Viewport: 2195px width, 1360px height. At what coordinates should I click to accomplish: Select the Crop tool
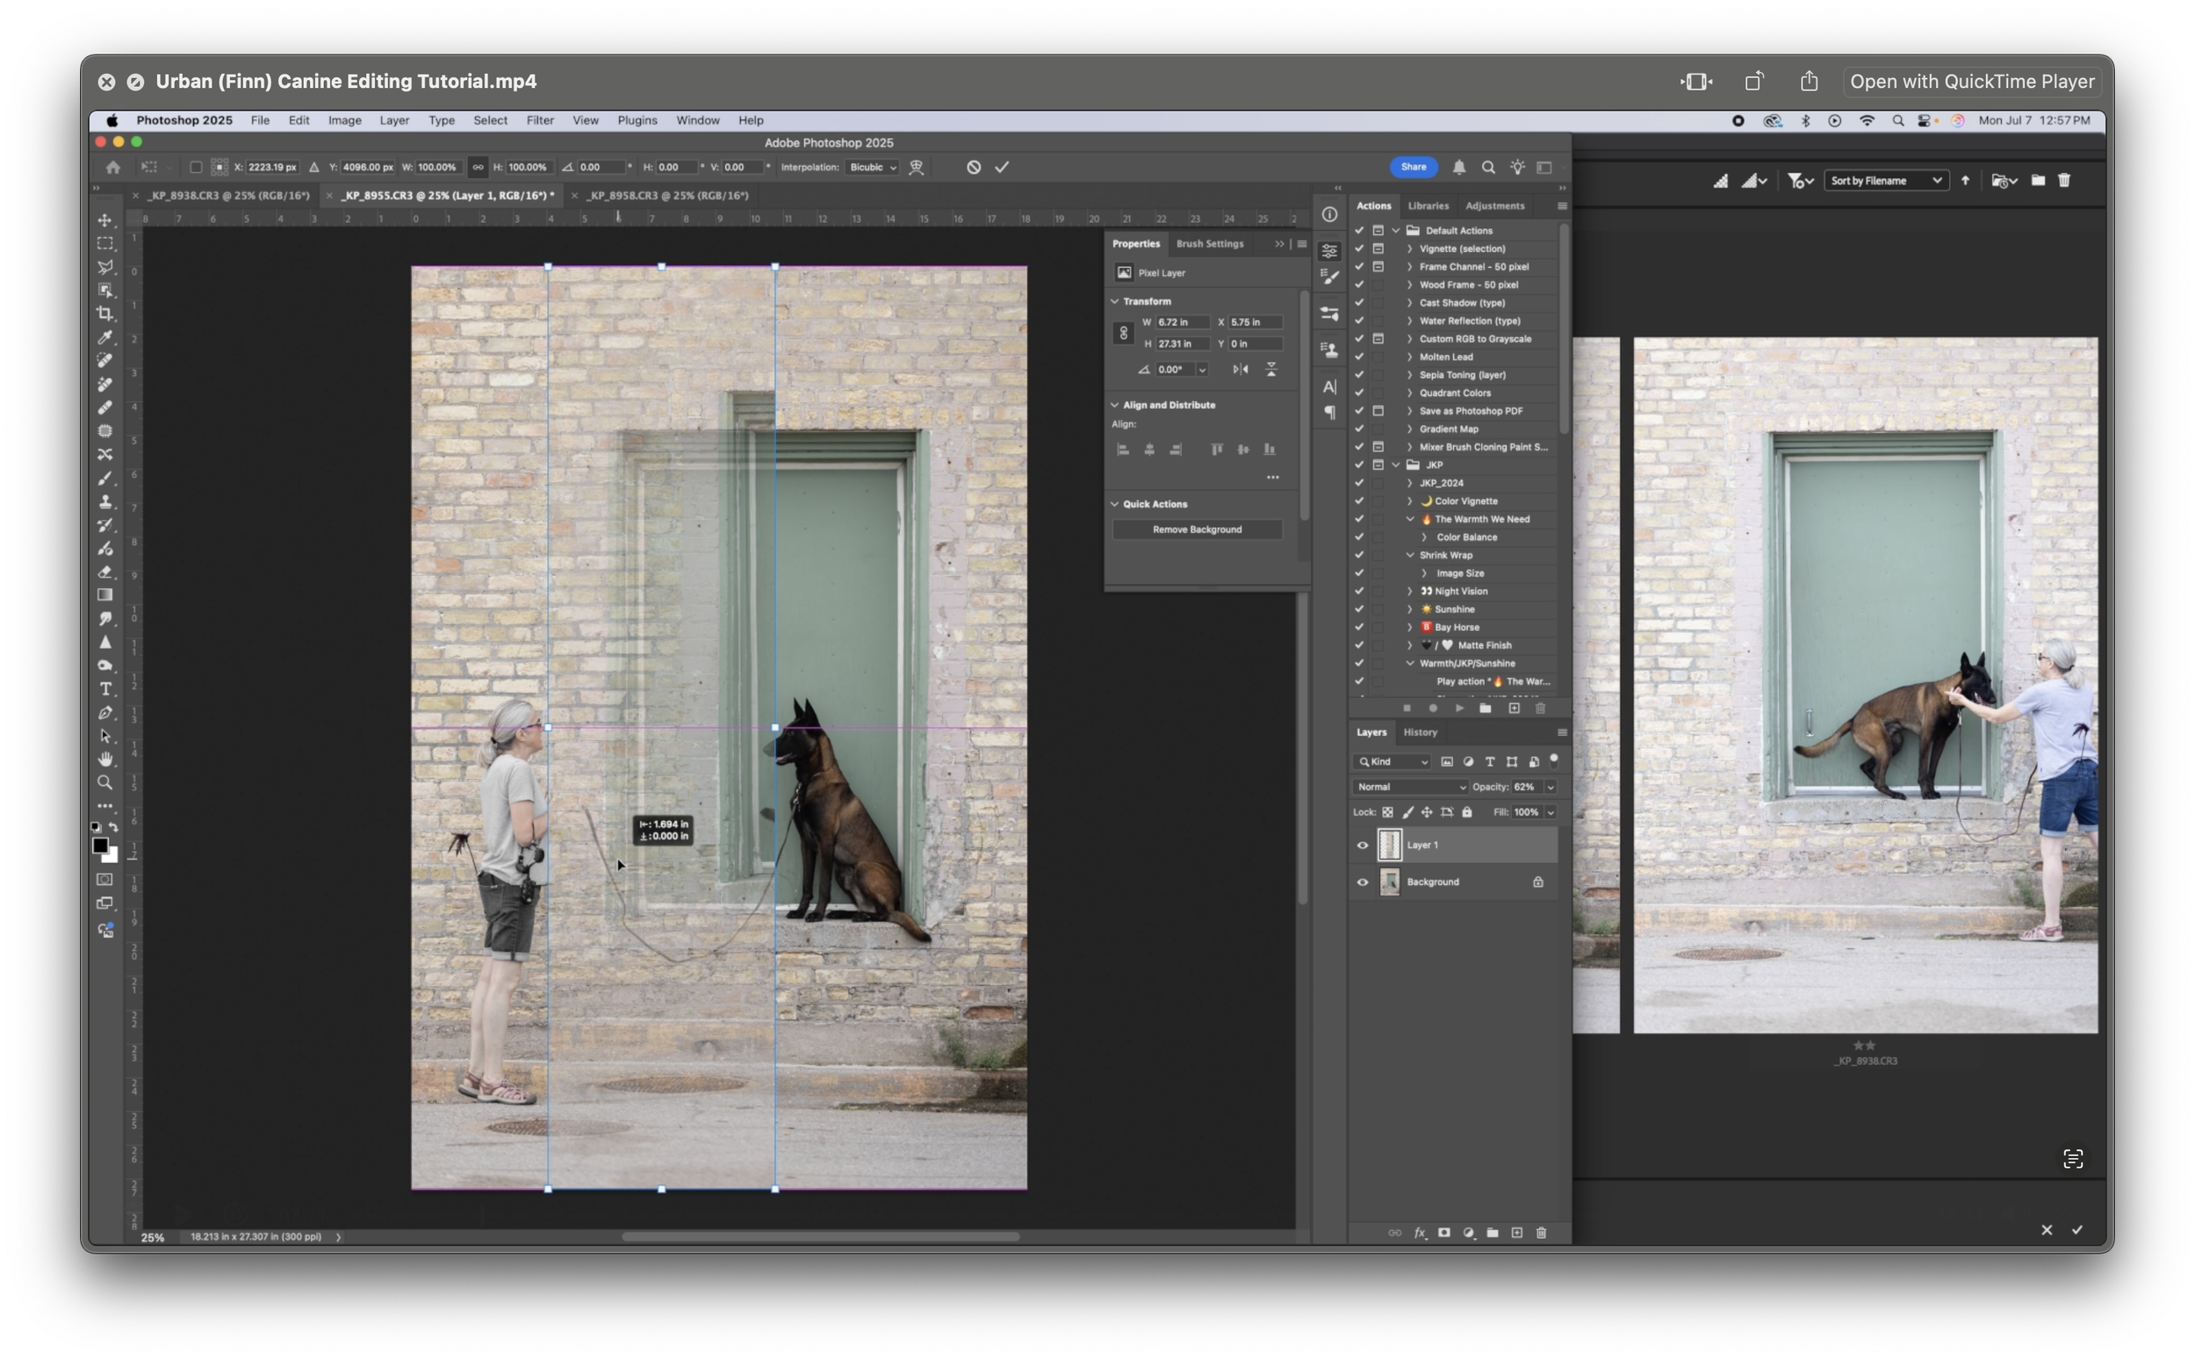click(x=105, y=314)
